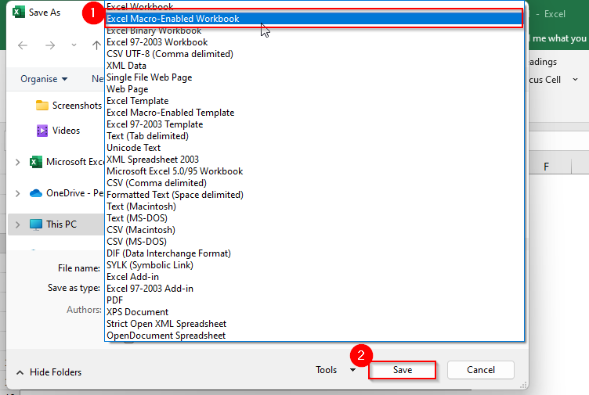Select Excel Macro-Enabled Workbook file type

pyautogui.click(x=314, y=18)
